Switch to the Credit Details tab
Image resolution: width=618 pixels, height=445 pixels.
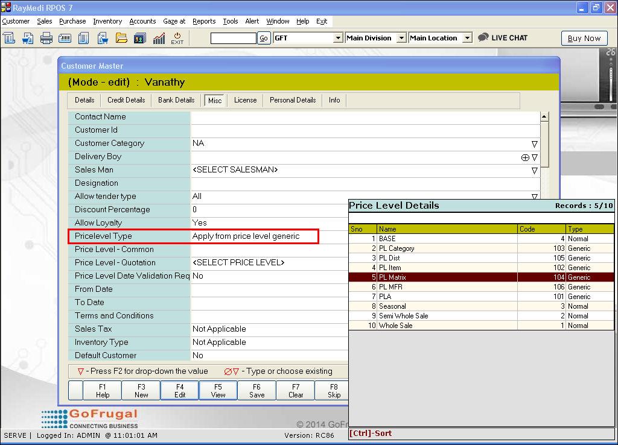tap(126, 100)
